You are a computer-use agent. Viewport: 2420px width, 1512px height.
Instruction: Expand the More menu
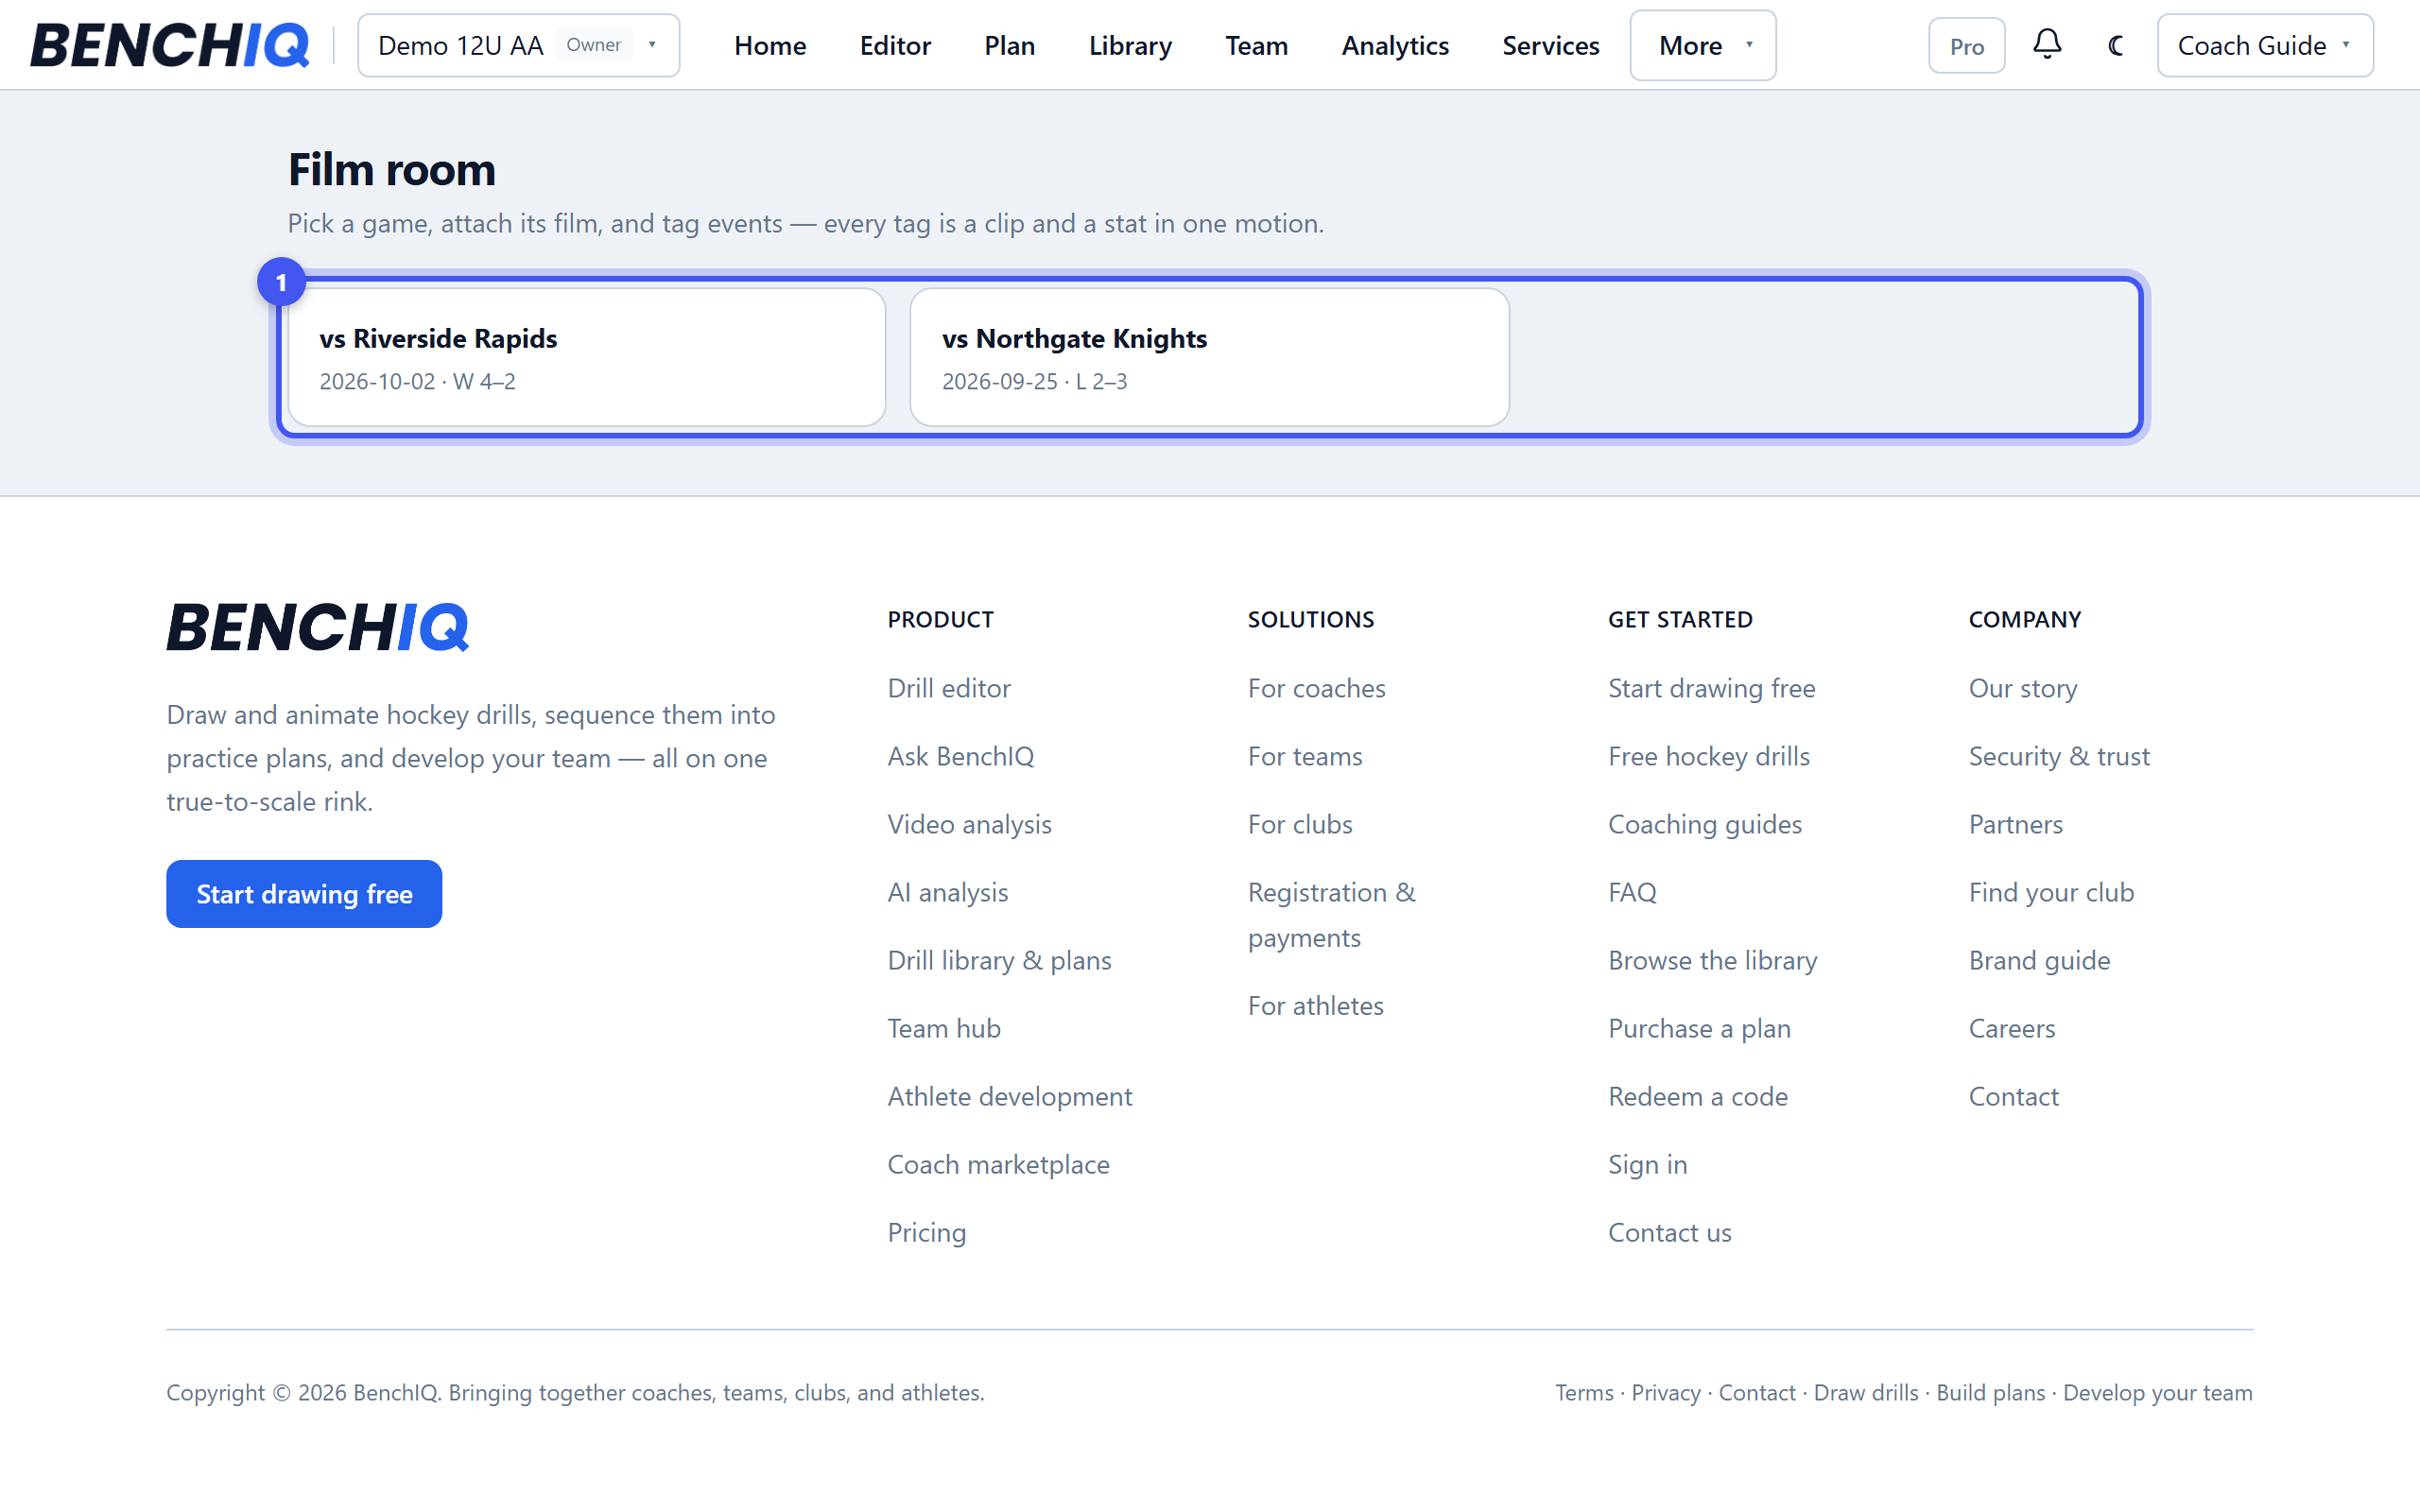[1703, 45]
